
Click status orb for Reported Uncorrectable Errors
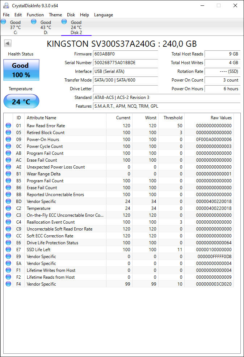pos(8,194)
